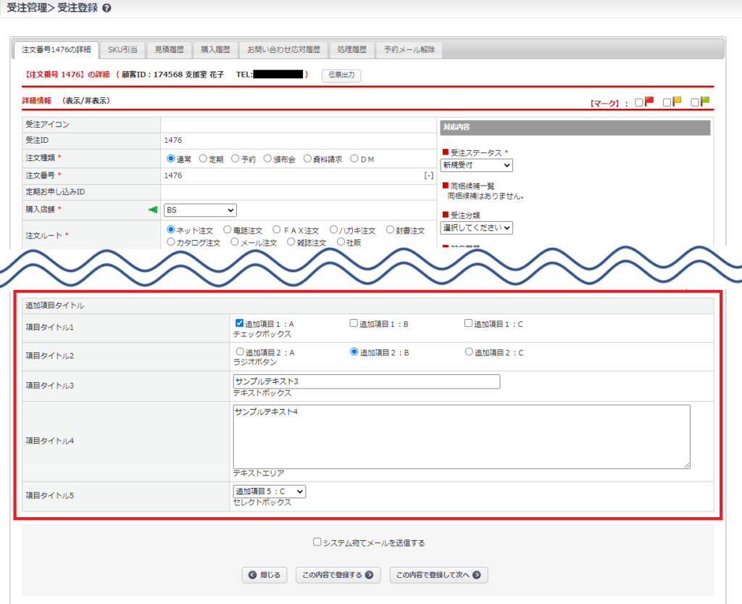742x604 pixels.
Task: Enable システム宛てメールを送信する checkbox
Action: point(317,542)
